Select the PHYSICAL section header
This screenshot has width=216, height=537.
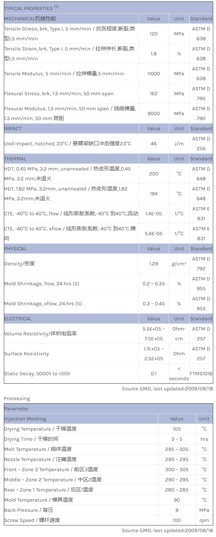click(15, 249)
